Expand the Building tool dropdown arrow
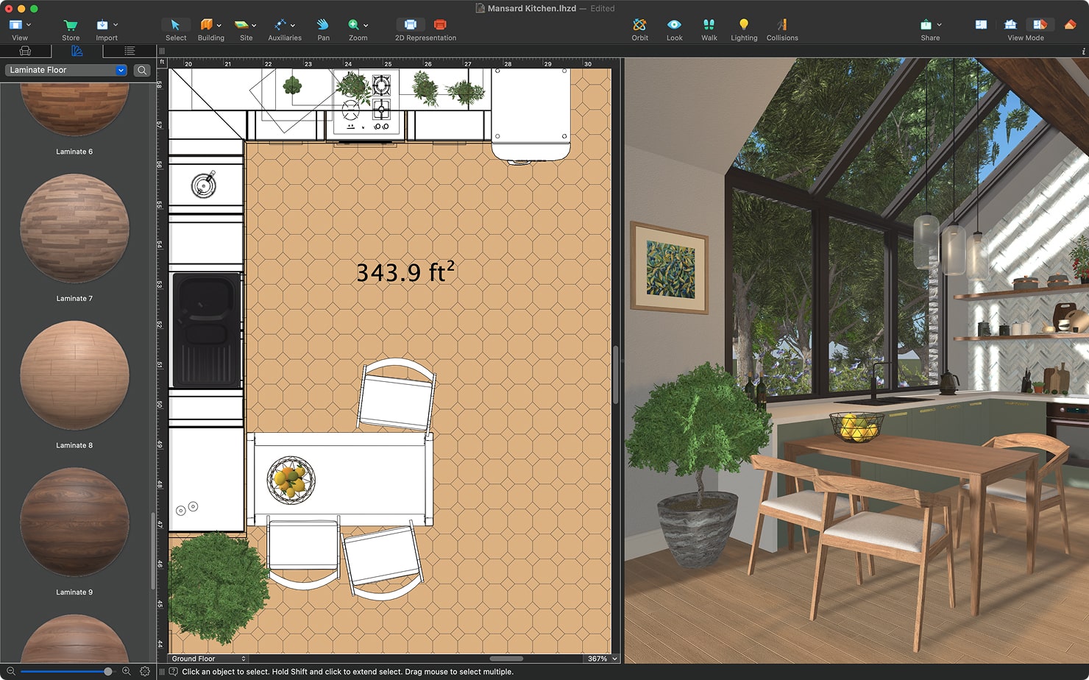The width and height of the screenshot is (1089, 680). click(219, 25)
